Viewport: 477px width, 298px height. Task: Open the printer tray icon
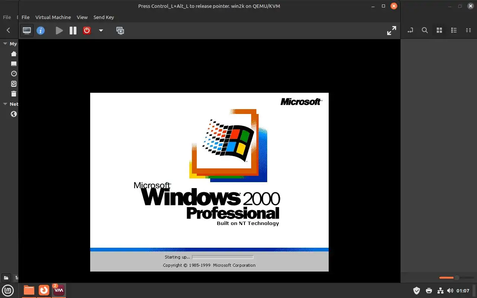pos(429,291)
